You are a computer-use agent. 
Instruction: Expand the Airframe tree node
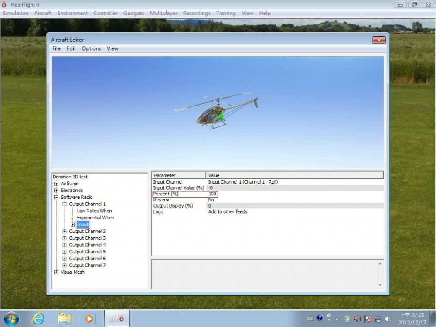(x=56, y=184)
